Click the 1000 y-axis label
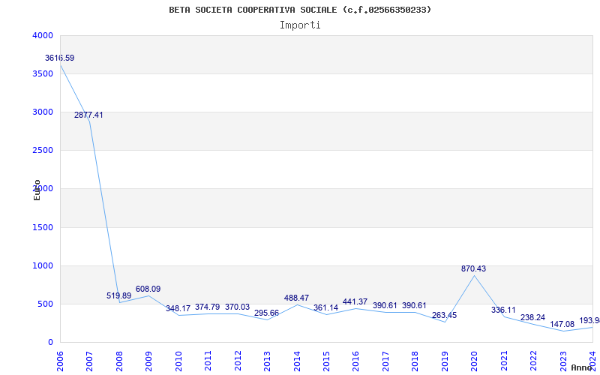This screenshot has height=375, width=600. click(43, 266)
